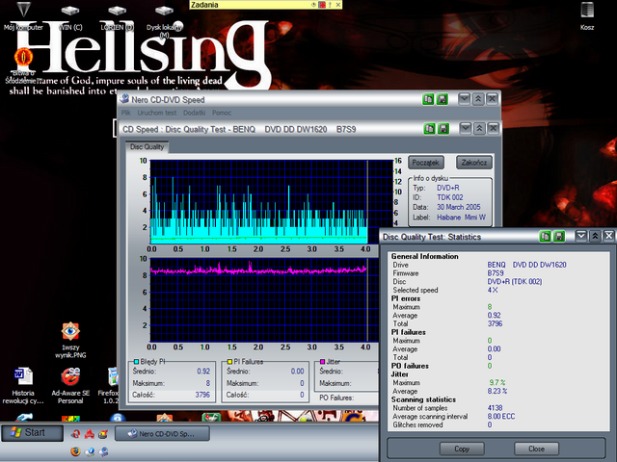Click the Zakończ button

[x=474, y=163]
